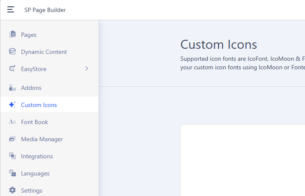
Task: Click the Addons puzzle icon
Action: 12,88
